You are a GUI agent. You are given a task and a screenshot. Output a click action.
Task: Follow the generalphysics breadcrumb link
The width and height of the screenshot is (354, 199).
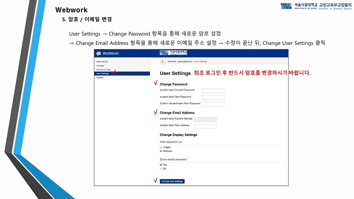point(185,61)
